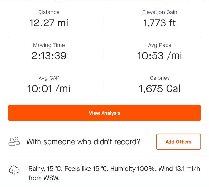
Task: Click the Avg Pace value 10:53 /mi
Action: [160, 56]
